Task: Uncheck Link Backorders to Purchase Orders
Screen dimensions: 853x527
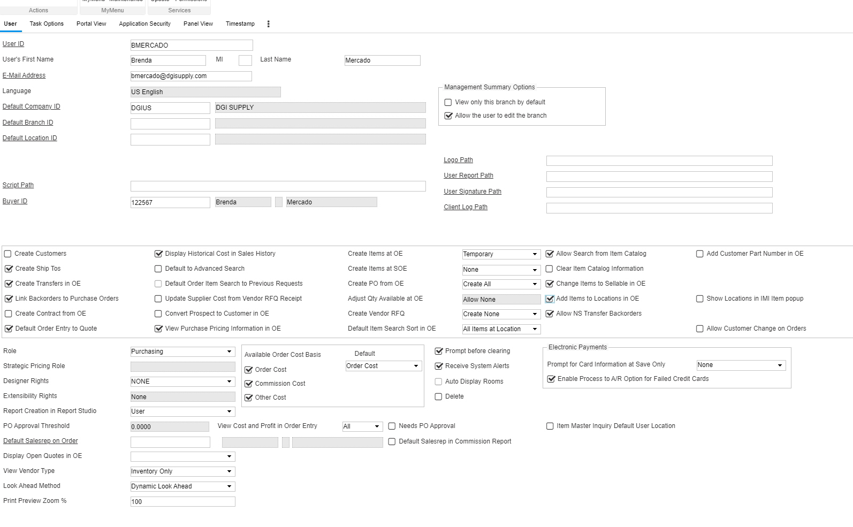Action: [x=9, y=299]
